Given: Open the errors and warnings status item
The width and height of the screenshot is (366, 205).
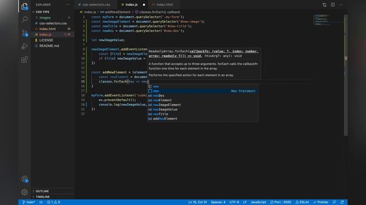Looking at the screenshot, I should pyautogui.click(x=53, y=202).
